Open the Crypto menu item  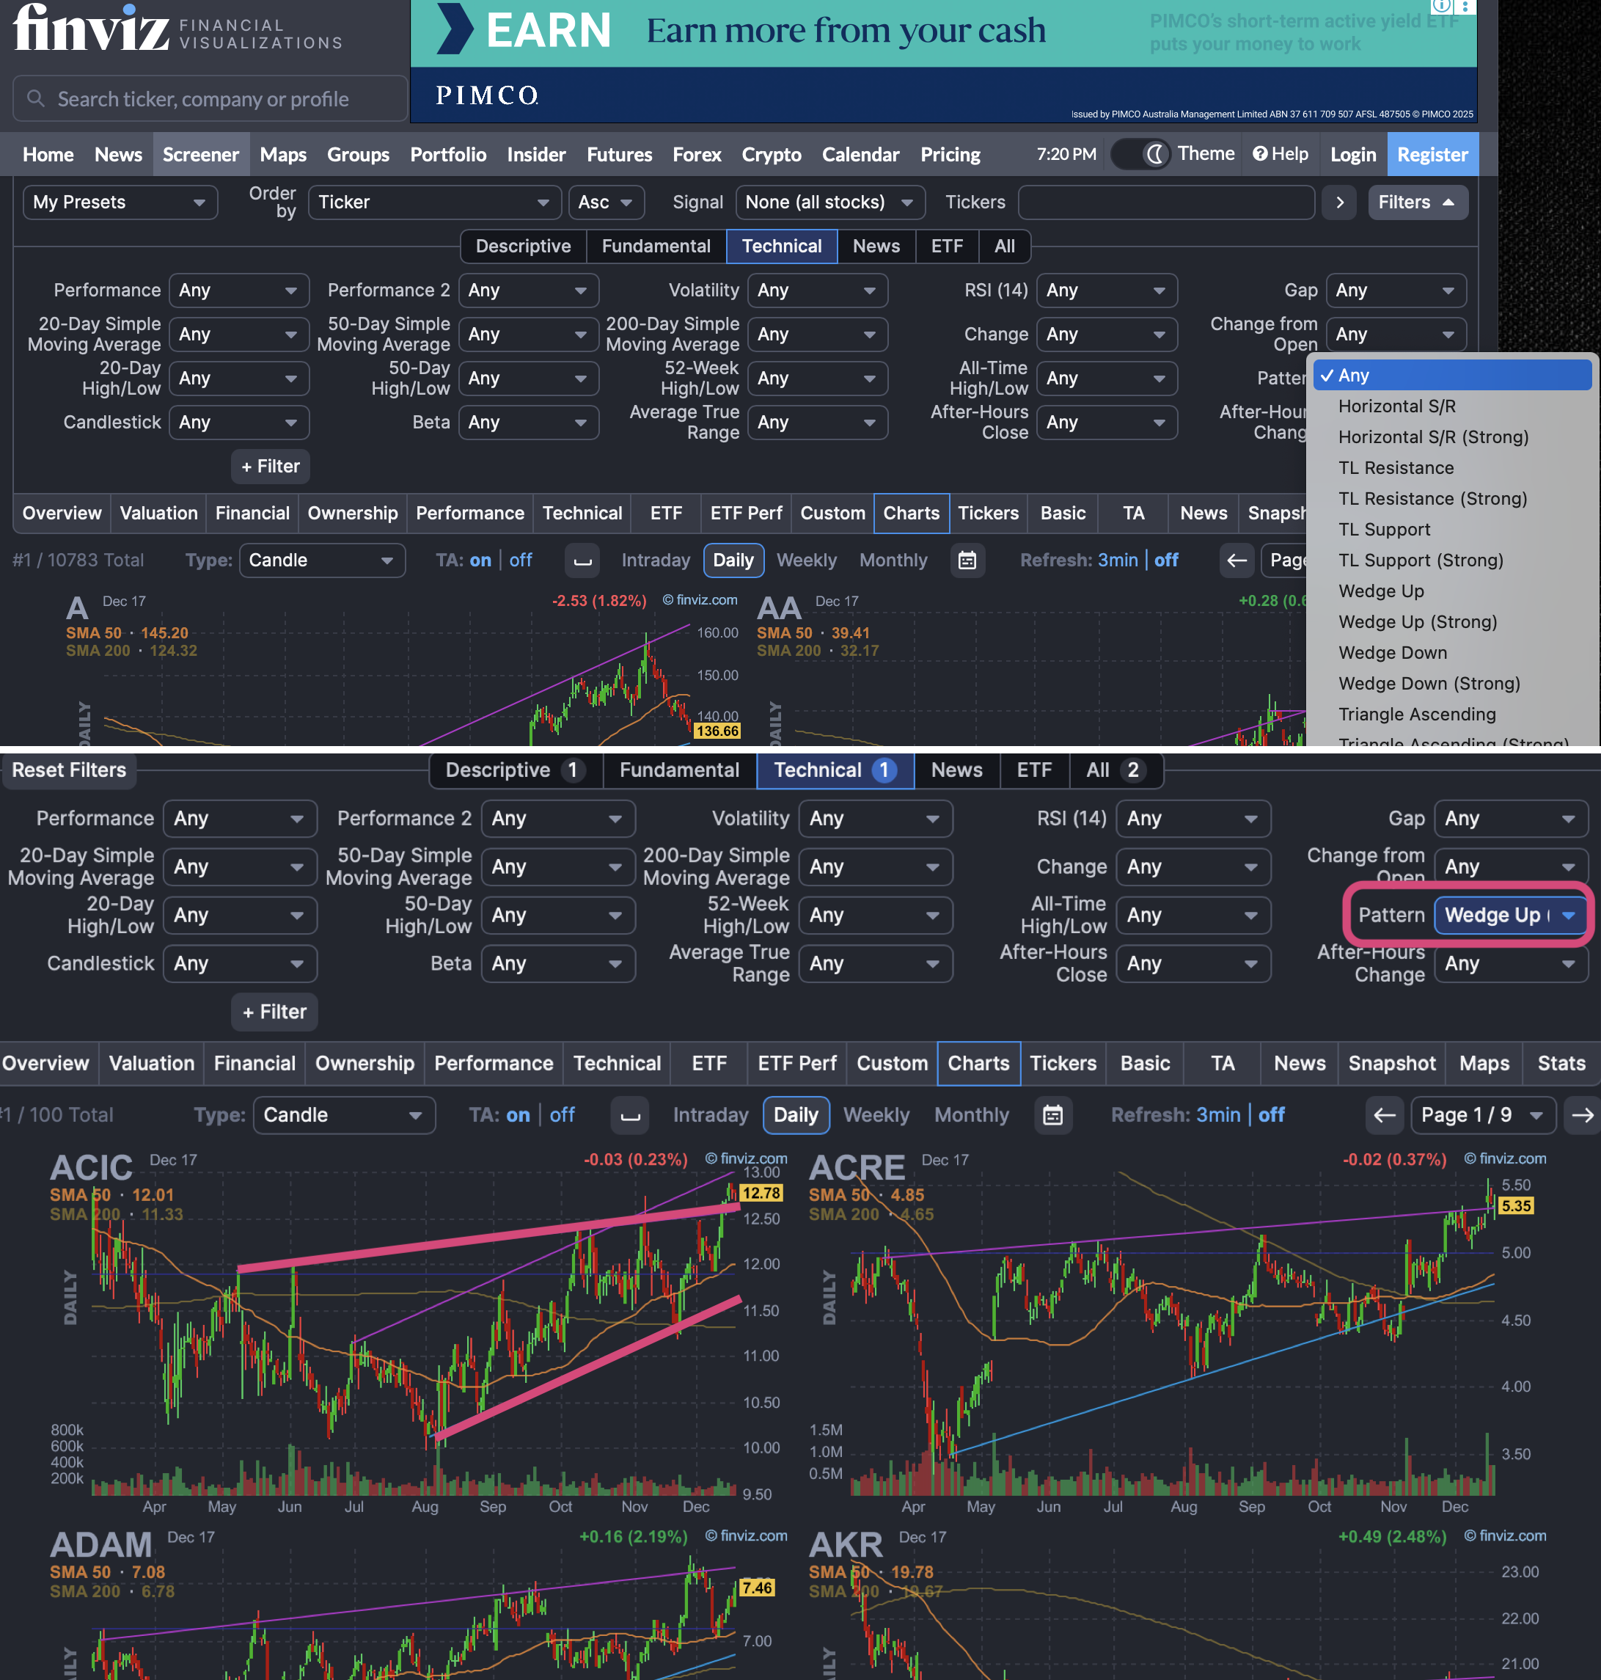pos(771,155)
